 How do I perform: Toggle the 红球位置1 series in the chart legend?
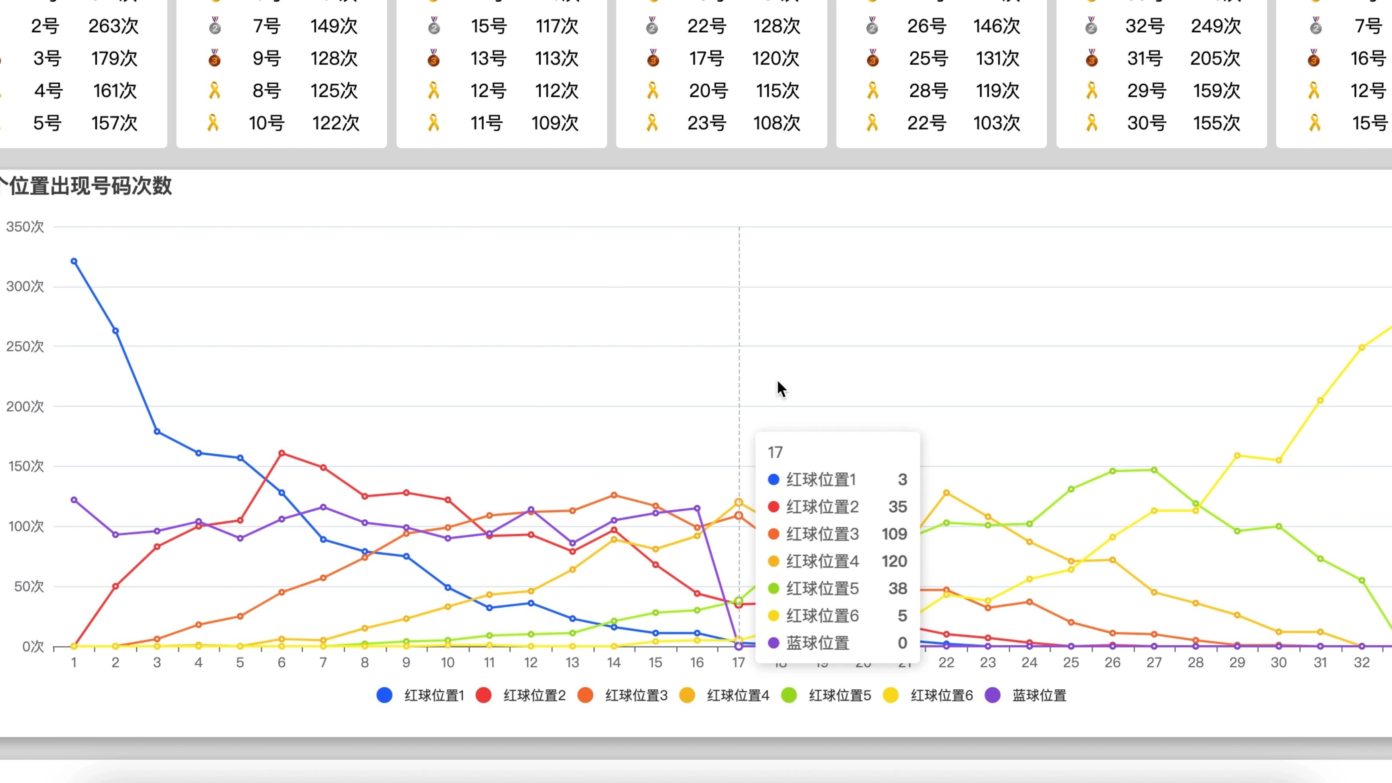point(420,695)
